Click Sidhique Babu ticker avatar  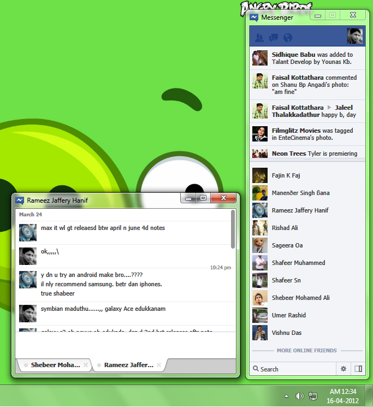coord(260,58)
